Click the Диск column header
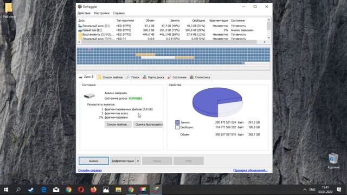 82,21
